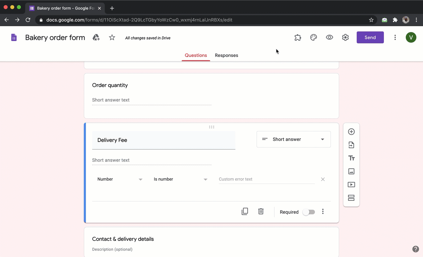Add a video with the video icon
Image resolution: width=423 pixels, height=257 pixels.
tap(351, 185)
